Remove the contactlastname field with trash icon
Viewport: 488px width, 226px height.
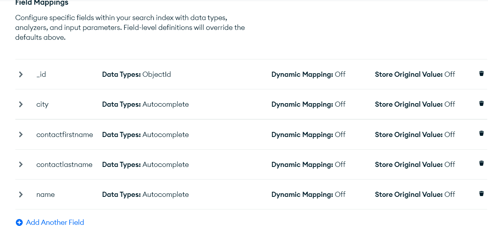tap(481, 163)
